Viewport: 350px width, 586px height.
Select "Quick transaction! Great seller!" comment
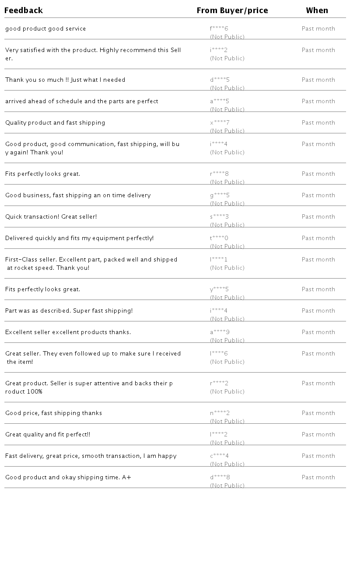[x=51, y=217]
